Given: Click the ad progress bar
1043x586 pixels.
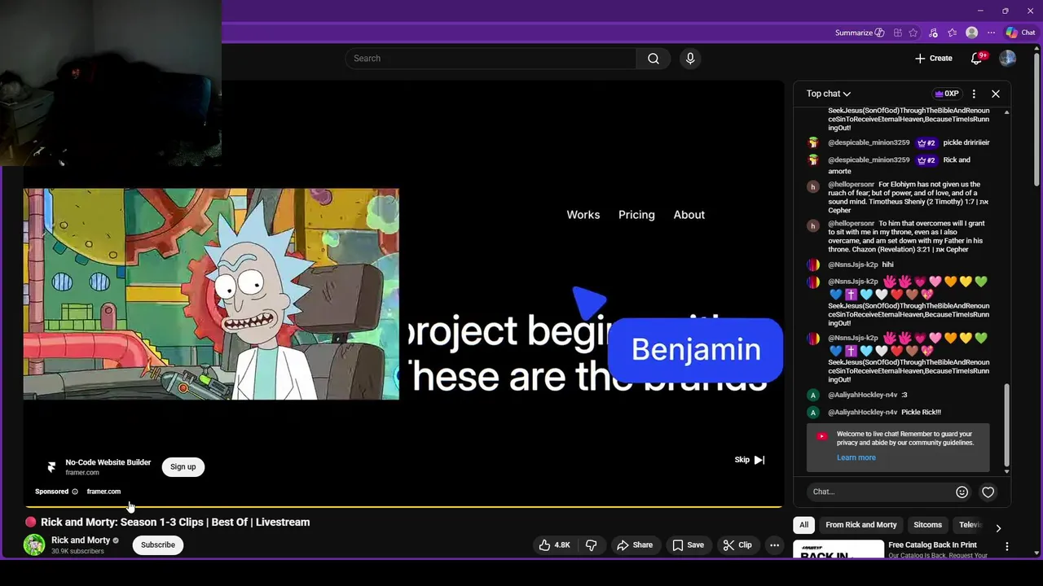Looking at the screenshot, I should 403,506.
